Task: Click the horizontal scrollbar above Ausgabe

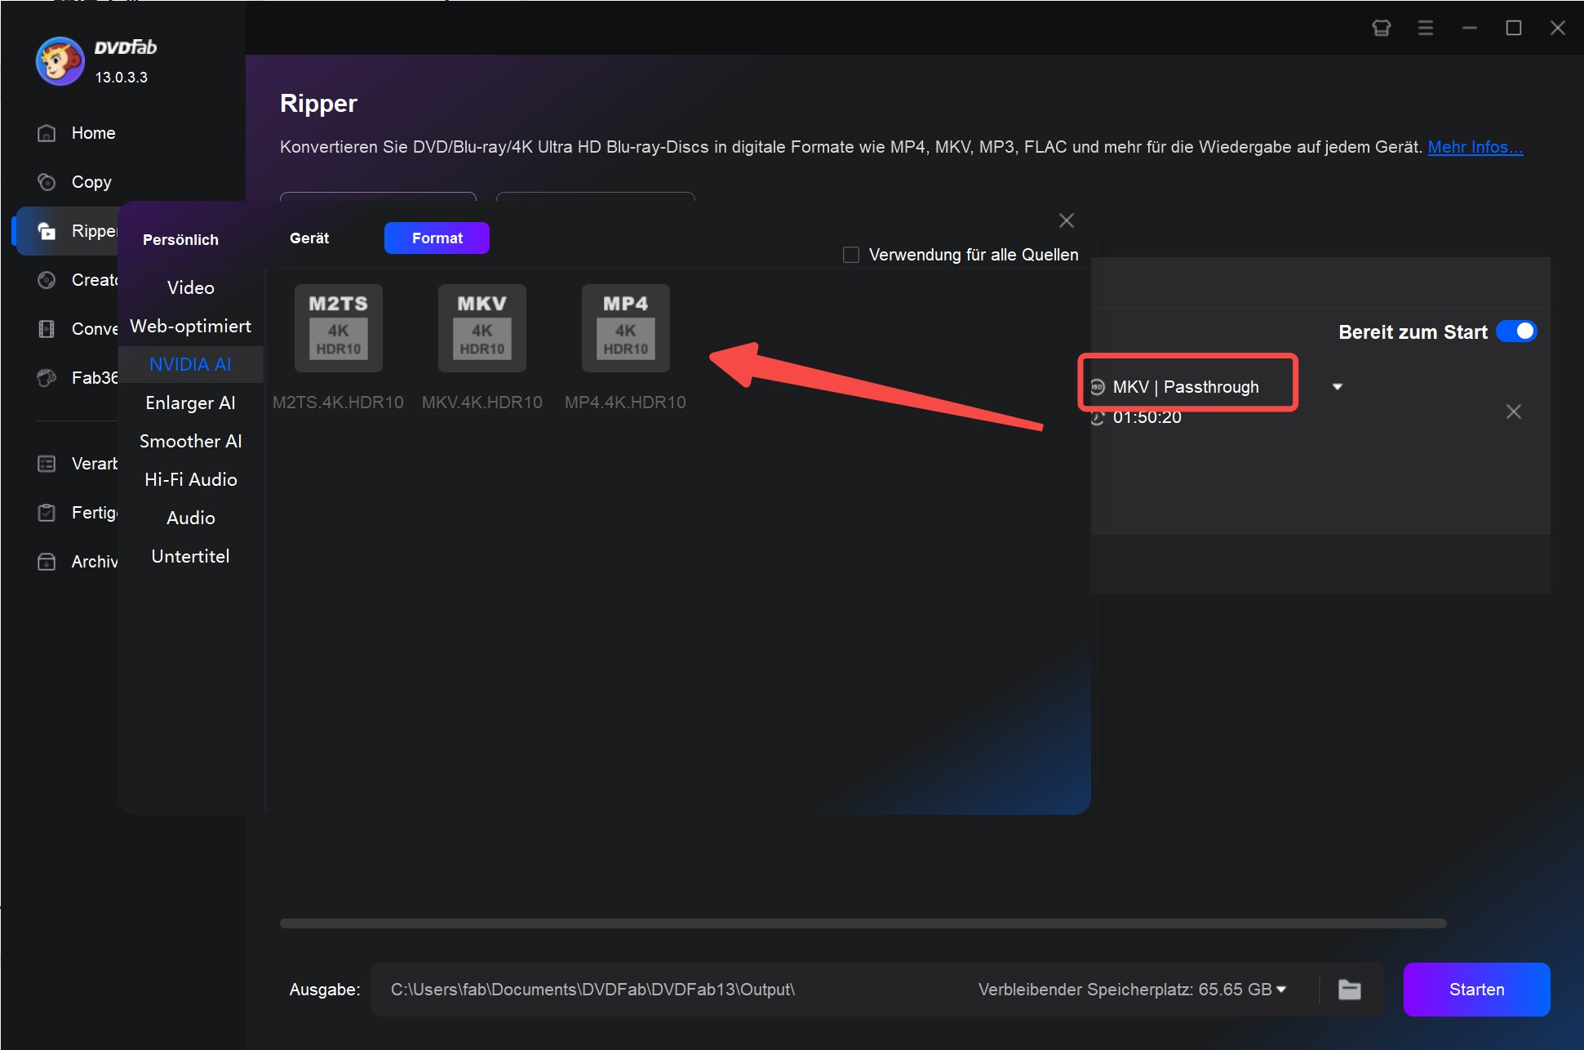Action: tap(863, 923)
